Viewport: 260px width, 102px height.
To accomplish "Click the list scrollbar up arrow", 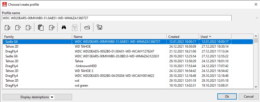I will pos(256,36).
